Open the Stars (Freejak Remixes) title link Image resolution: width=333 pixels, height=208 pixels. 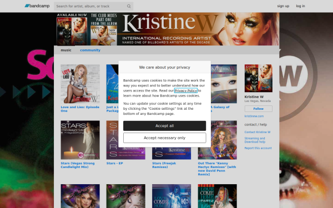pyautogui.click(x=164, y=165)
